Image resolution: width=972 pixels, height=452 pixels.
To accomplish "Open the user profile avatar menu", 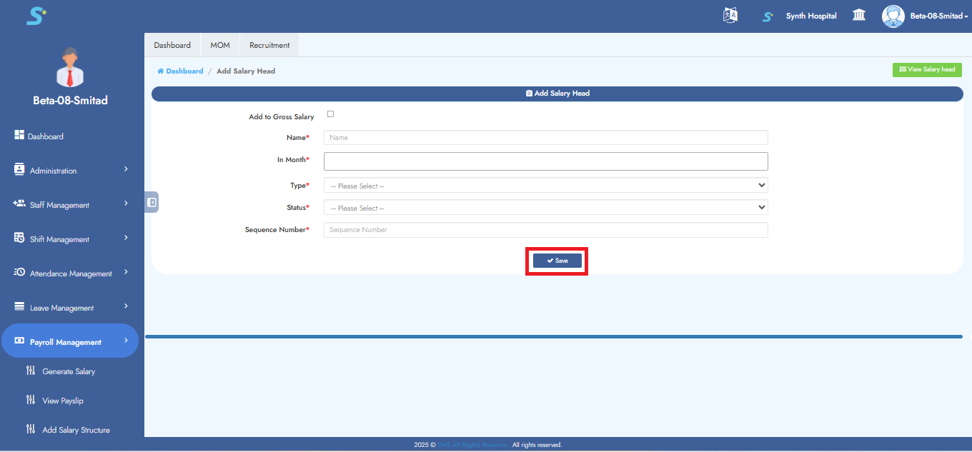I will 893,16.
